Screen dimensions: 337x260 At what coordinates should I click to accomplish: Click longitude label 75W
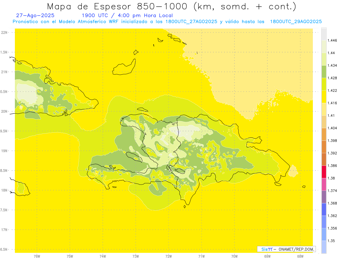(70, 256)
